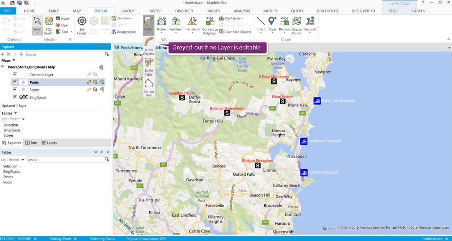Click the remove layer X icon in Explorer
The height and width of the screenshot is (241, 452).
pos(9,54)
